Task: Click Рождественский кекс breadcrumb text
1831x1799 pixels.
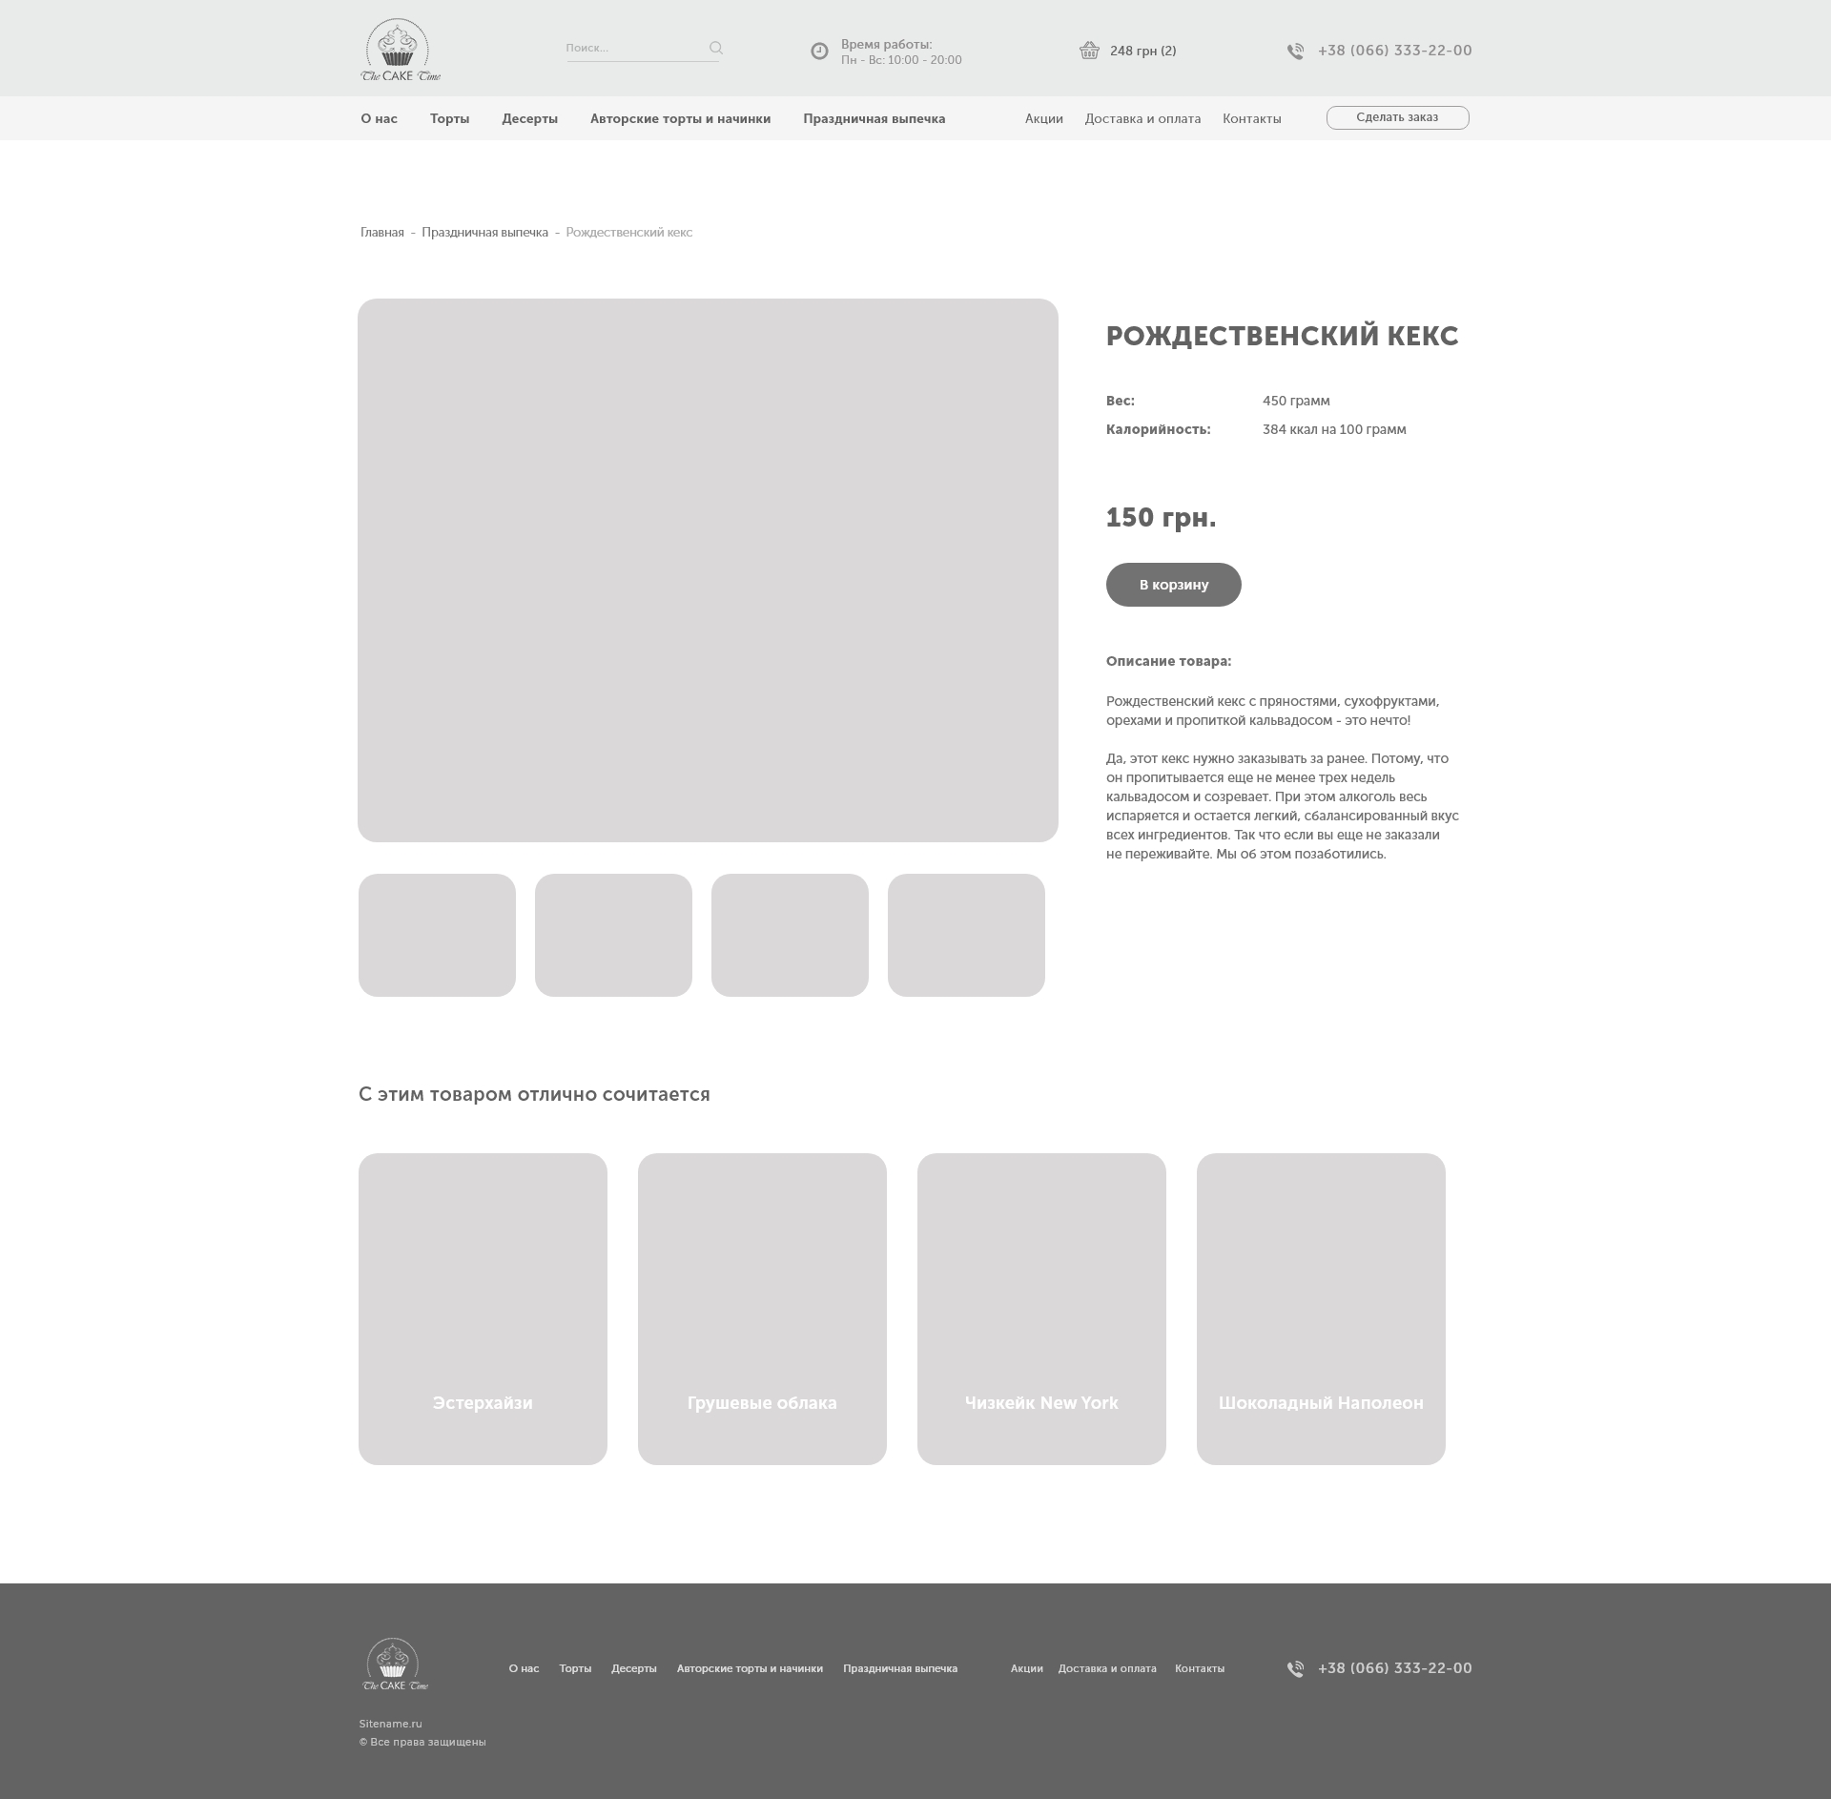Action: 628,233
